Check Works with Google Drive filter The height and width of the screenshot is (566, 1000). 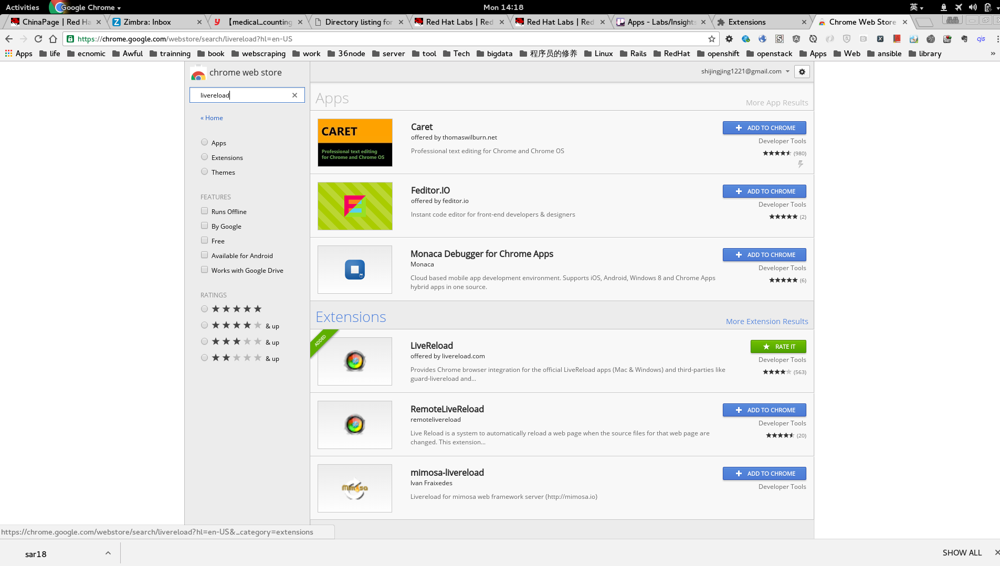pyautogui.click(x=204, y=270)
